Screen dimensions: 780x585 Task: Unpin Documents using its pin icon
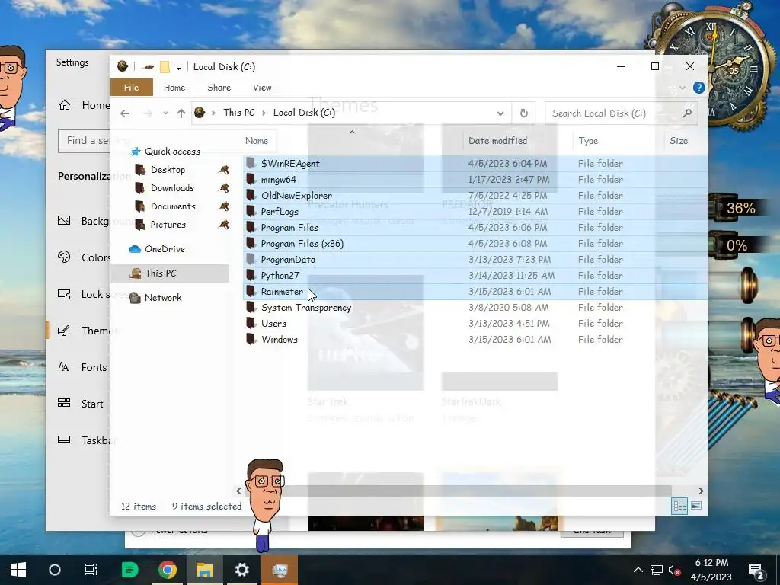tap(224, 206)
